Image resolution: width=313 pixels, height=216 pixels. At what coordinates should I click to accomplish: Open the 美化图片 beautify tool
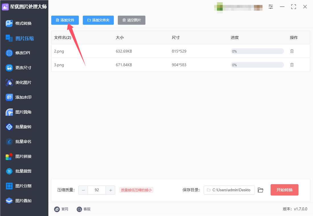pyautogui.click(x=18, y=82)
